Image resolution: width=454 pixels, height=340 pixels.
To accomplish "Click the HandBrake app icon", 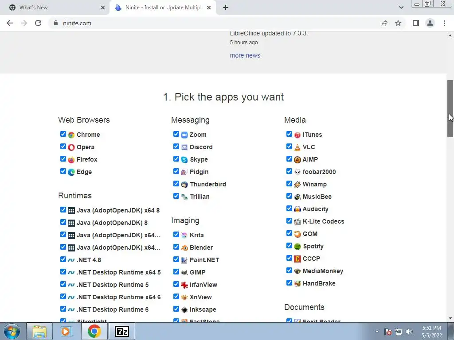I will [297, 284].
